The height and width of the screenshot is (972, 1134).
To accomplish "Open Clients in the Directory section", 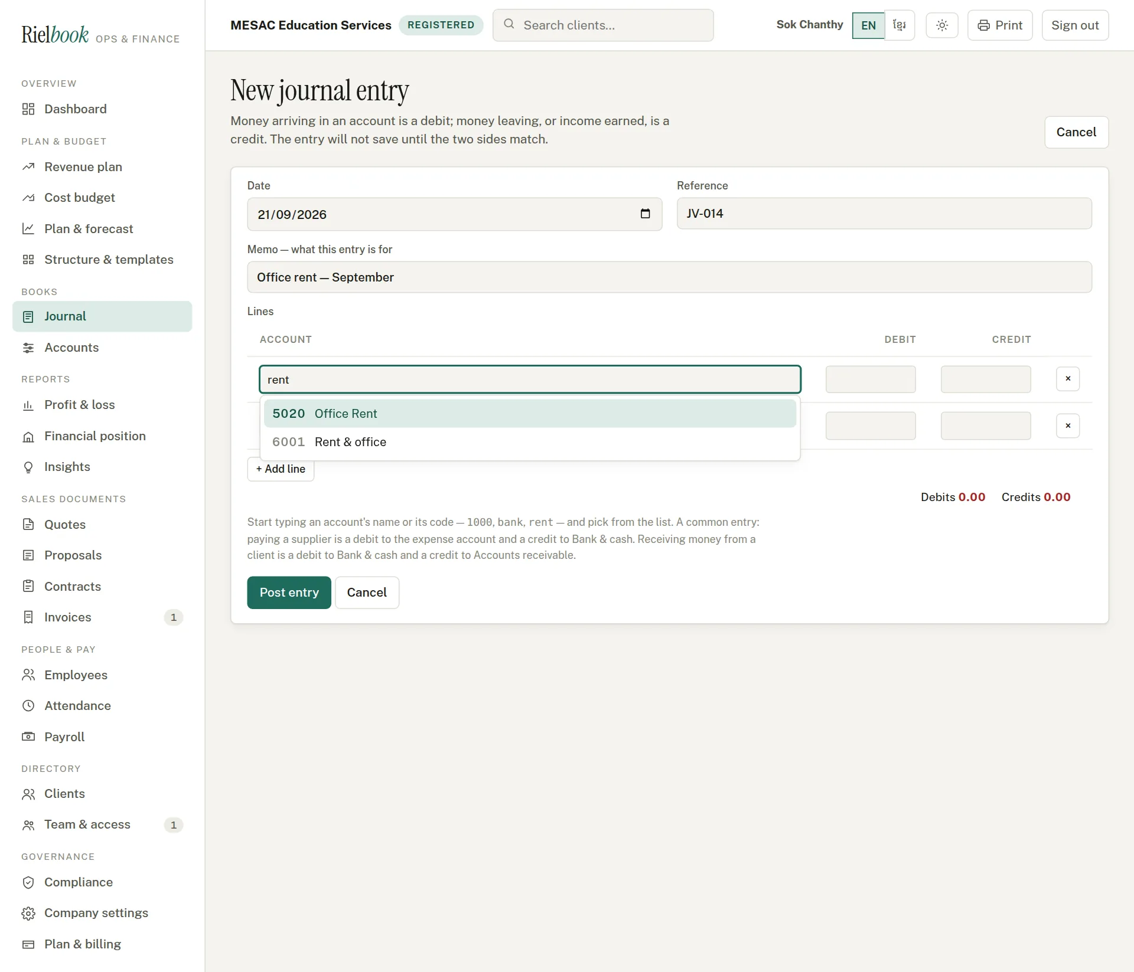I will click(x=102, y=794).
